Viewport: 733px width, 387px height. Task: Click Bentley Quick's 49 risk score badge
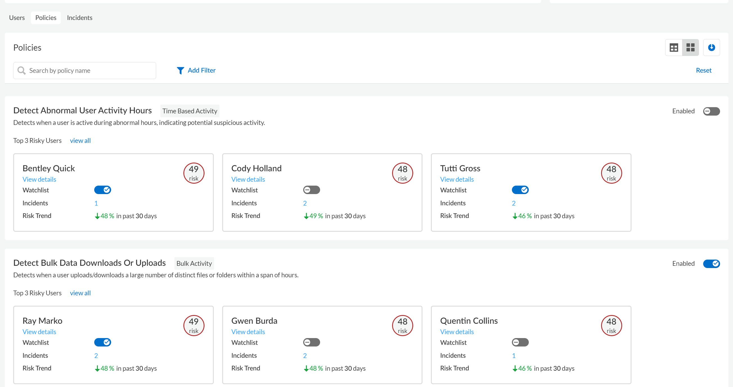coord(194,173)
